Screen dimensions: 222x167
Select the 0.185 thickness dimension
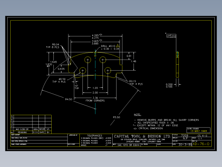(169, 86)
